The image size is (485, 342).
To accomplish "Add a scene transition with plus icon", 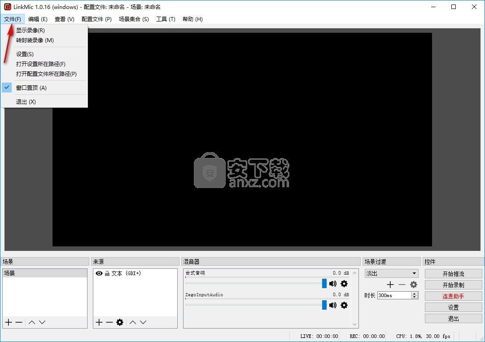I will pyautogui.click(x=390, y=285).
